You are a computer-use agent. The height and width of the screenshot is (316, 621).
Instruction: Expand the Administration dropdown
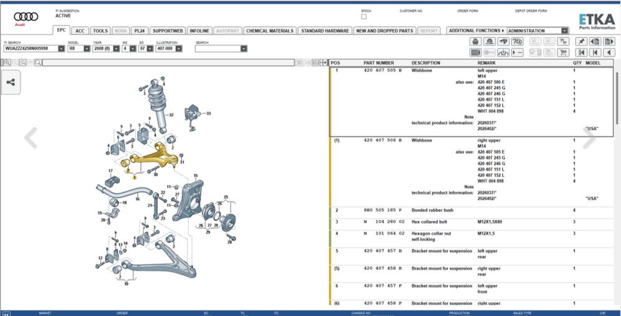(x=564, y=31)
